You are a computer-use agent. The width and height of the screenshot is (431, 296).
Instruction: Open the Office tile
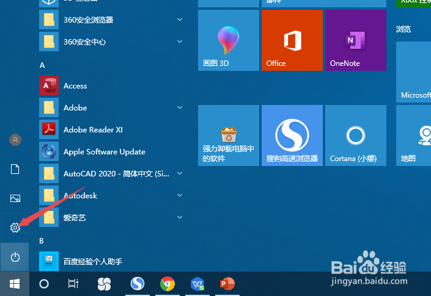(292, 40)
